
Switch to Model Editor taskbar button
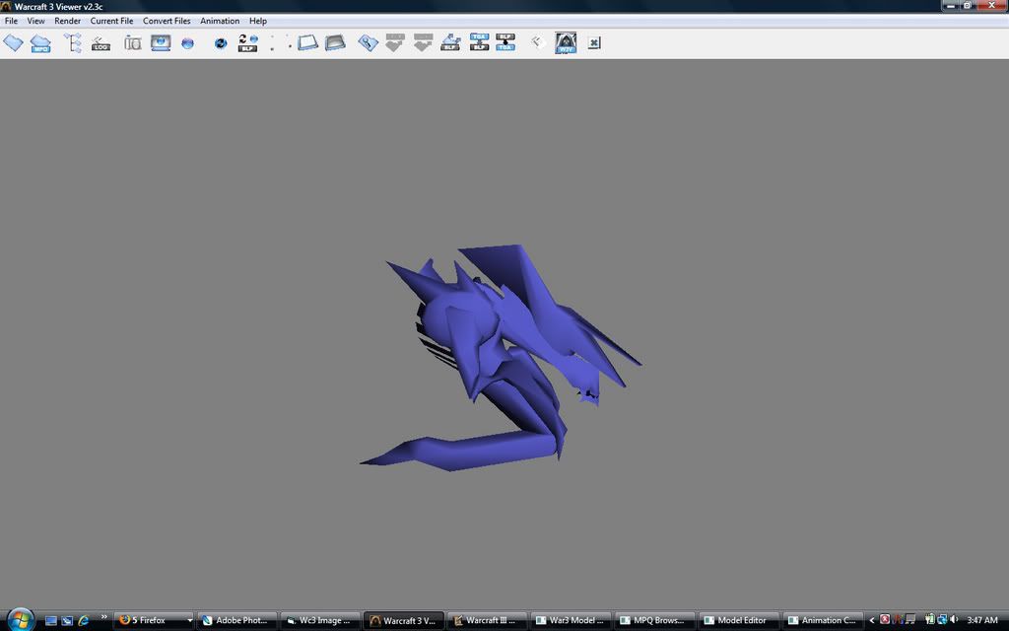pyautogui.click(x=738, y=621)
